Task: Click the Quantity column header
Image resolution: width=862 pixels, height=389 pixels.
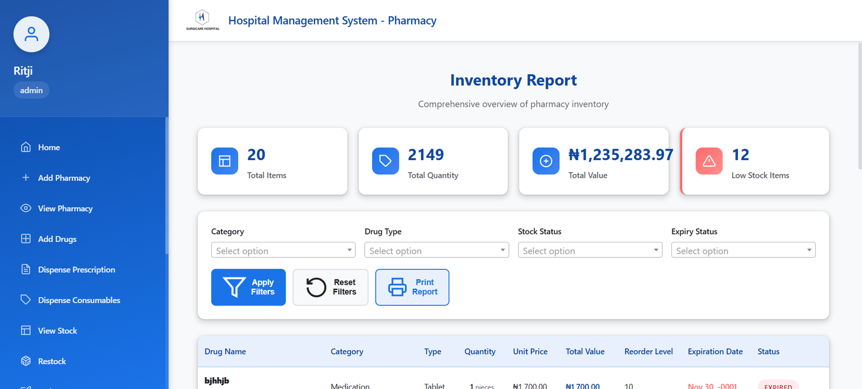Action: pyautogui.click(x=479, y=352)
